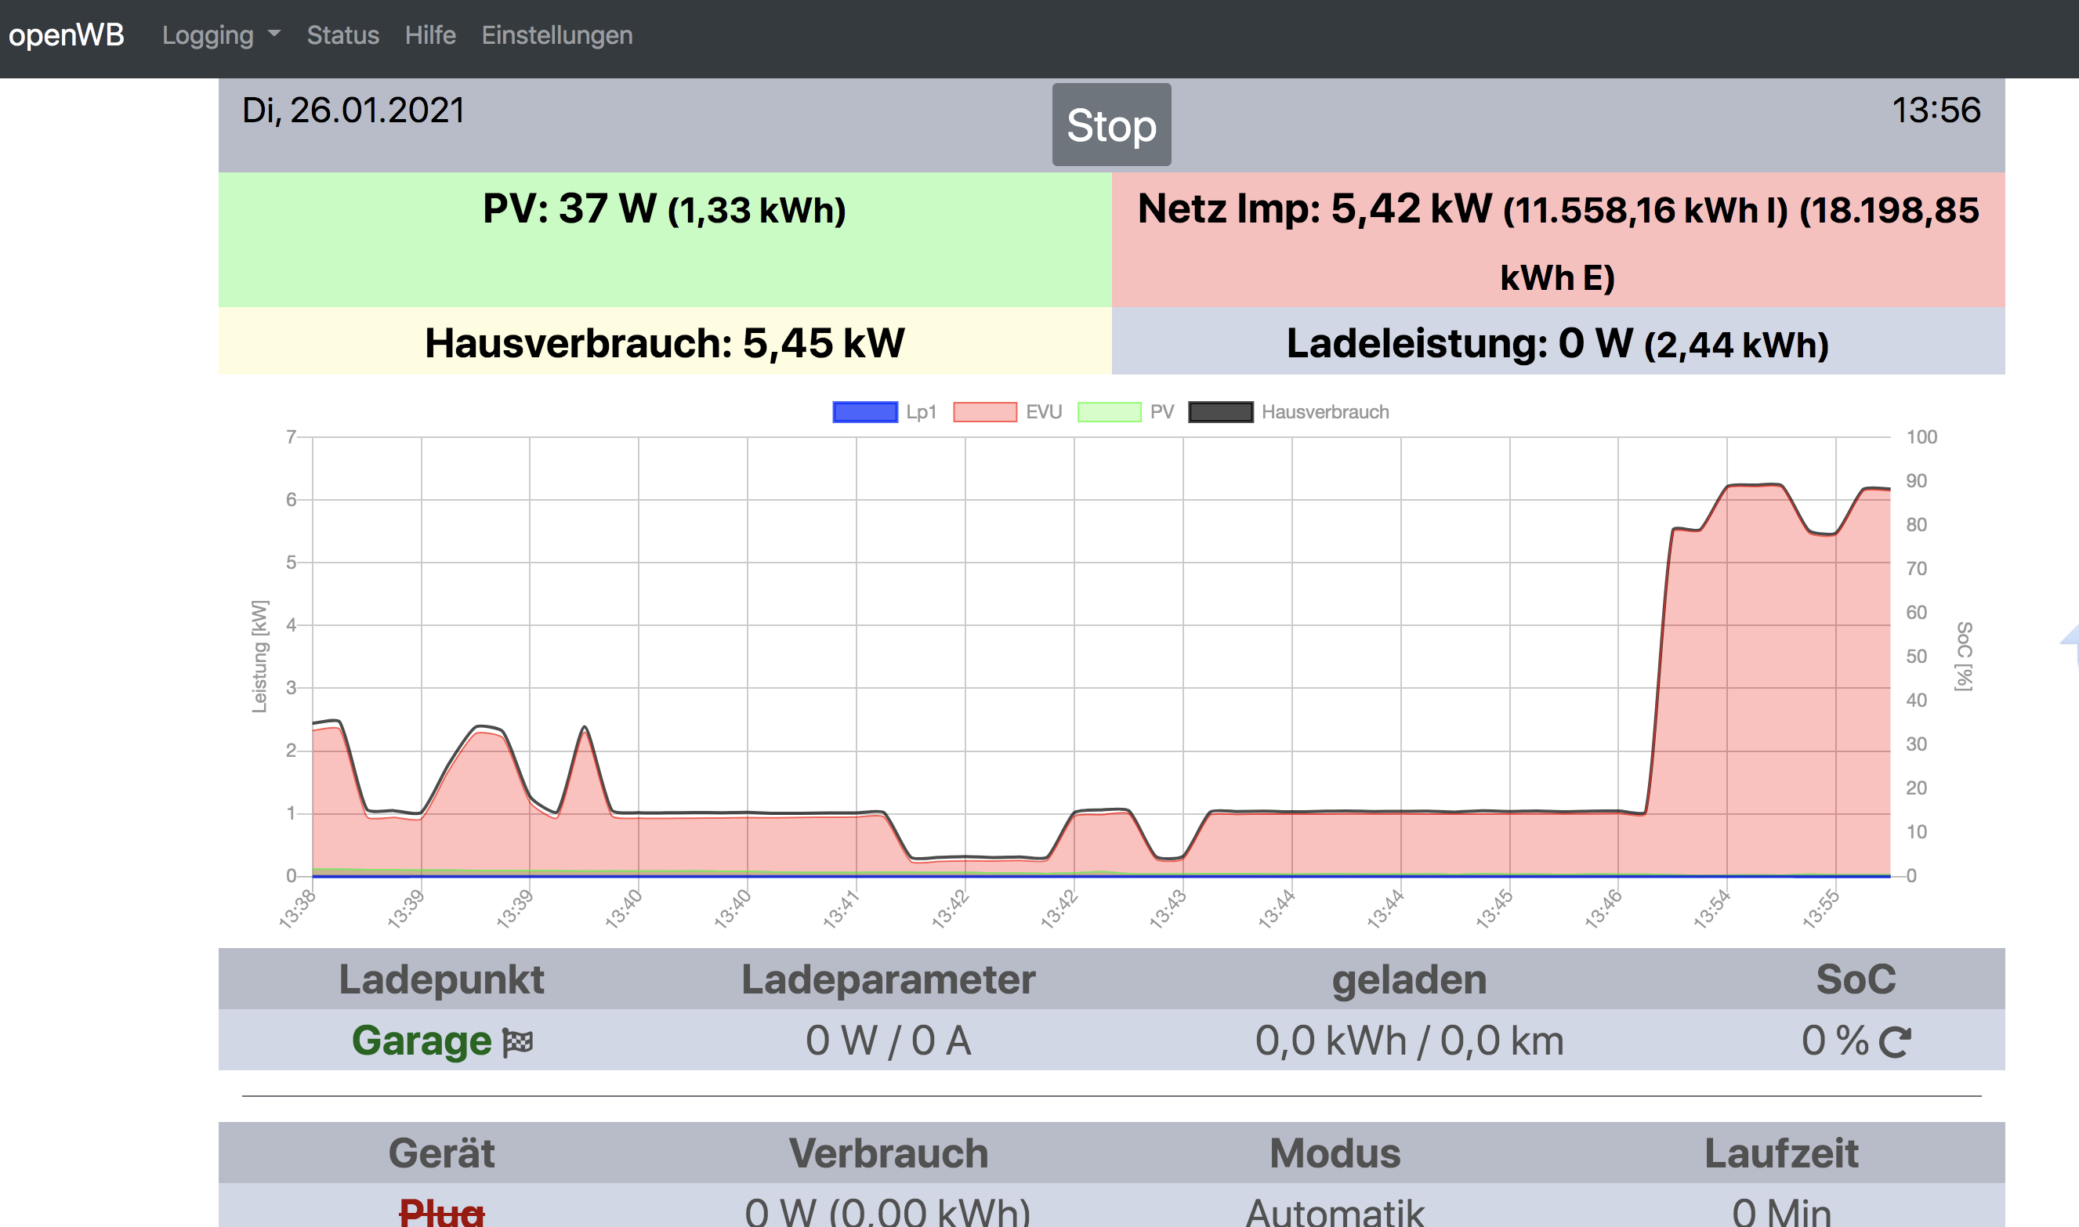Go to Einstellungen
Screen dimensions: 2079x1227
point(556,35)
